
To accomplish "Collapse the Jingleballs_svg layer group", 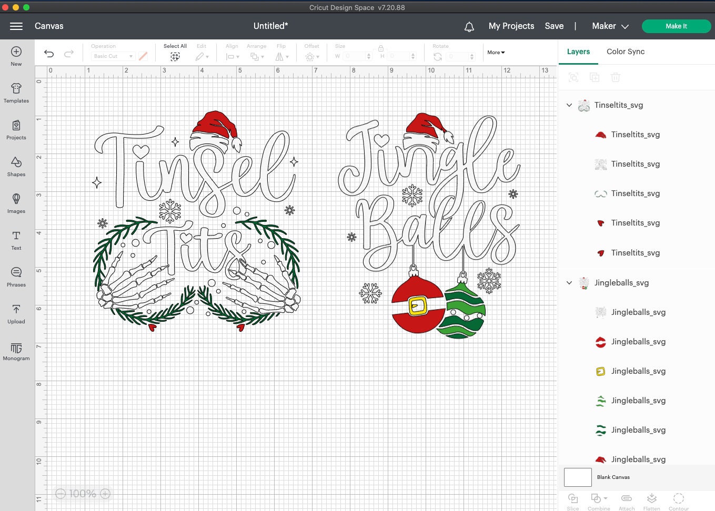I will pos(569,282).
